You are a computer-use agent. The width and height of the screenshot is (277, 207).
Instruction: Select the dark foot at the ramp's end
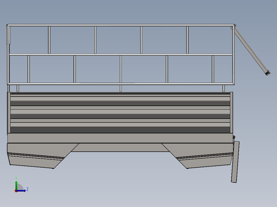click(267, 74)
